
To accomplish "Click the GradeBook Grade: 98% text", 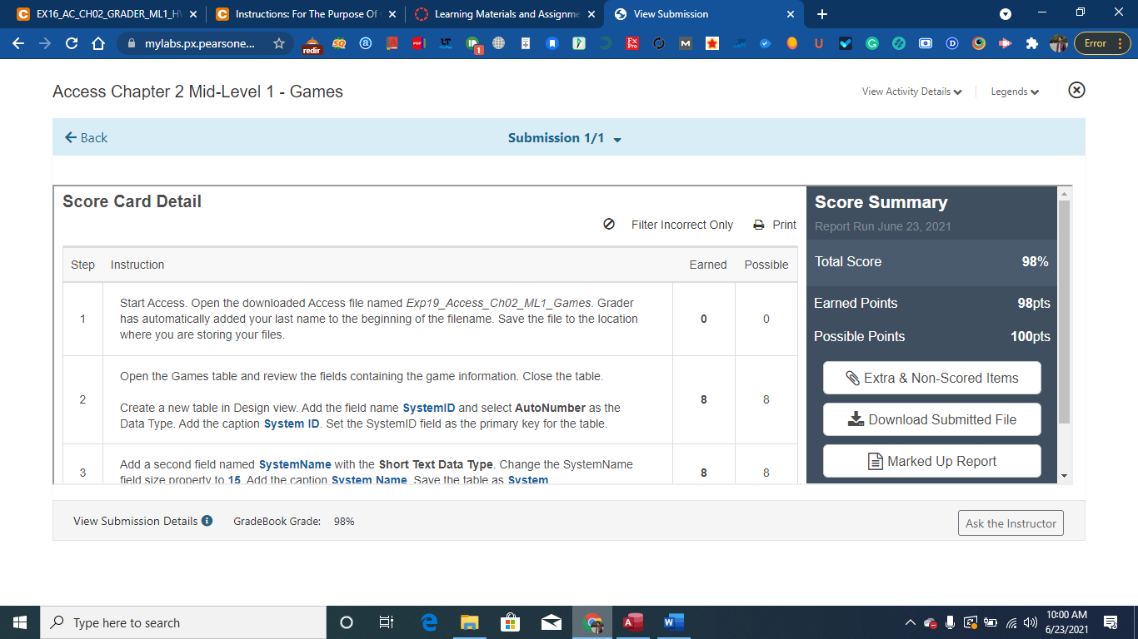I will 294,521.
